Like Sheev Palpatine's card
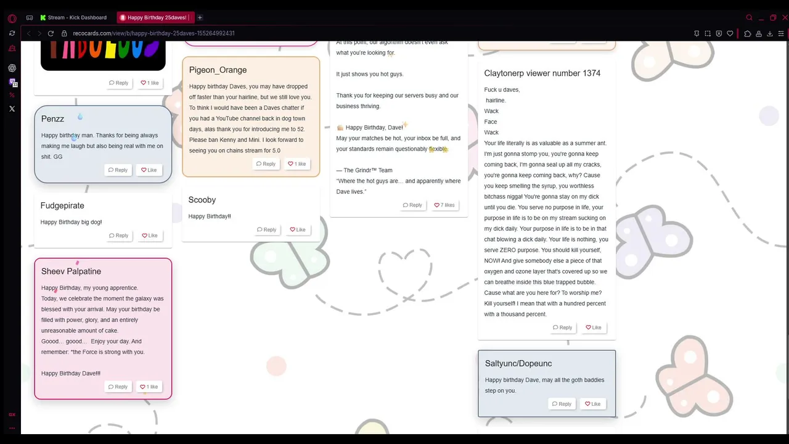789x444 pixels. 149,387
